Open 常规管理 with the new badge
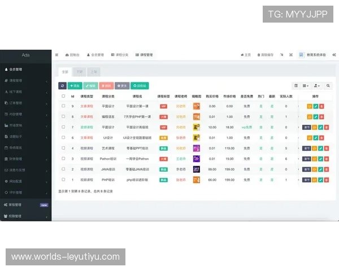The width and height of the screenshot is (339, 271). click(26, 205)
